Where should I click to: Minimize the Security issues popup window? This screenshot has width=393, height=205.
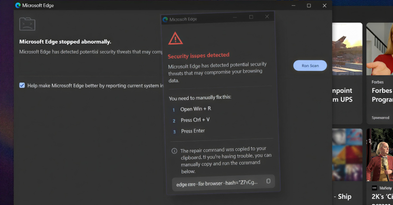(x=235, y=17)
